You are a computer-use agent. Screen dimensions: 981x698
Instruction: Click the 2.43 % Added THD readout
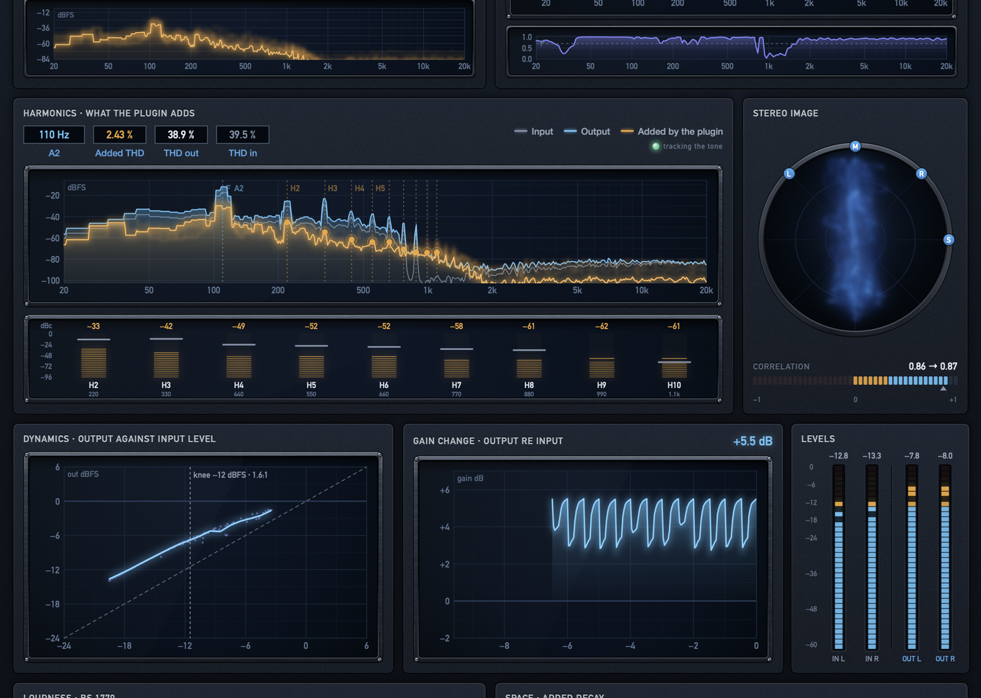click(120, 135)
